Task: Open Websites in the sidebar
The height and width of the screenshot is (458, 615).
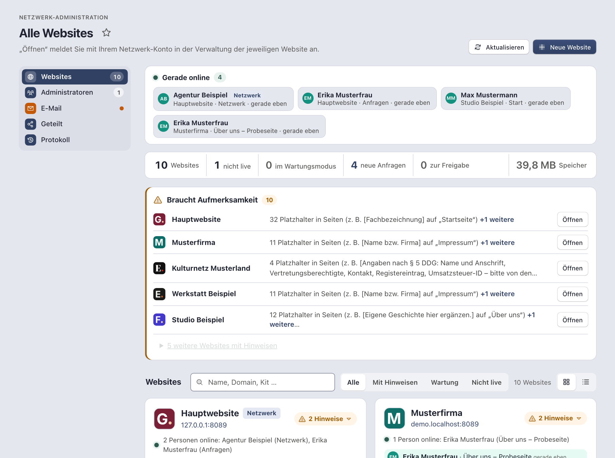Action: [75, 77]
